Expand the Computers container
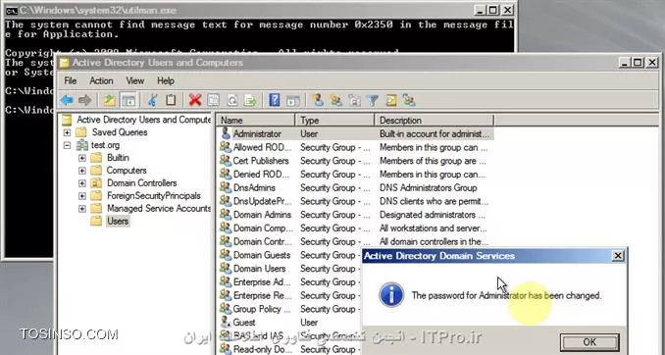 [x=81, y=171]
